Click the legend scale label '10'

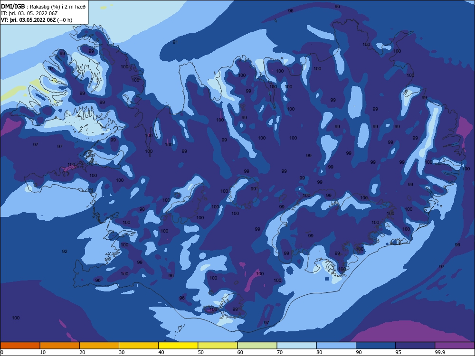coord(43,352)
